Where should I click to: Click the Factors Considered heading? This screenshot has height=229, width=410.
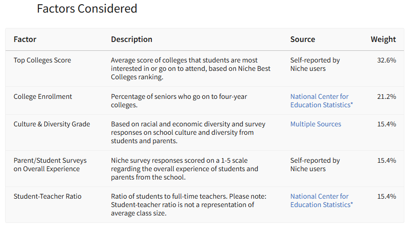tap(87, 8)
